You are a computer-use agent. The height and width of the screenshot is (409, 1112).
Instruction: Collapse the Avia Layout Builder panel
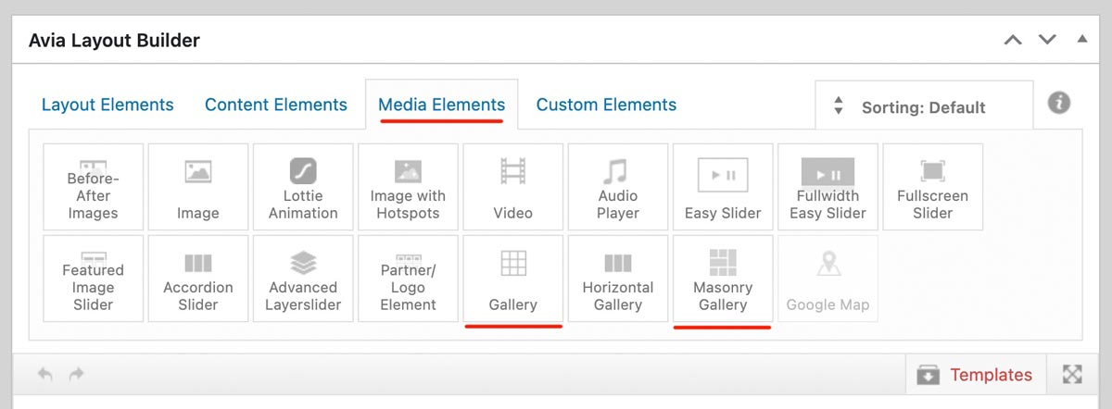tap(1081, 40)
